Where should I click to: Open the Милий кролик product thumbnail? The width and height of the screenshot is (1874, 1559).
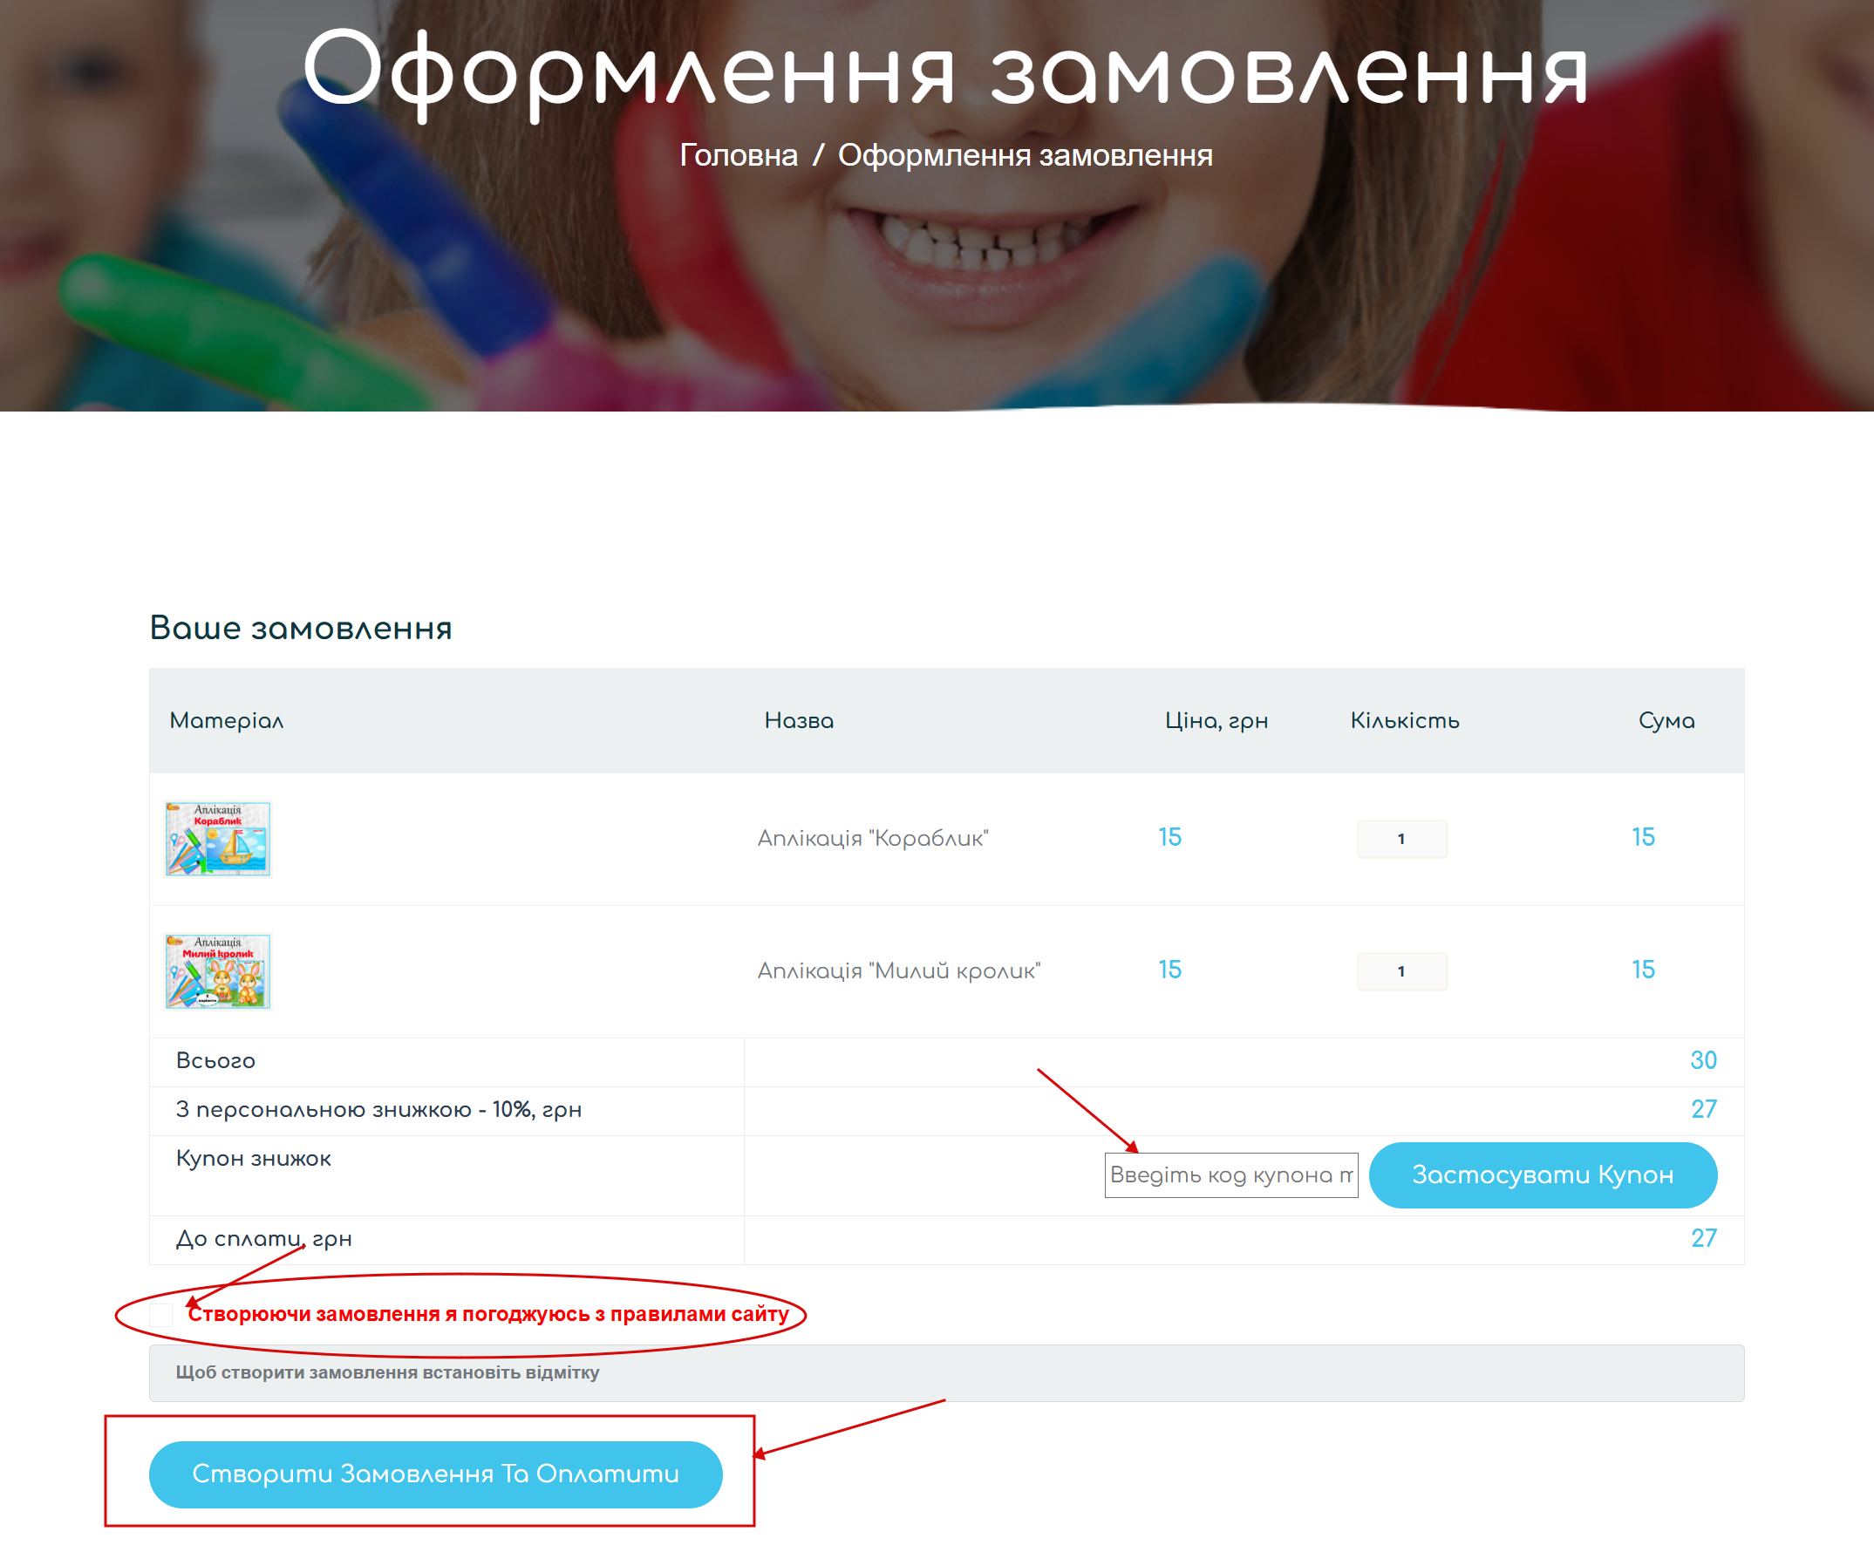pyautogui.click(x=218, y=971)
